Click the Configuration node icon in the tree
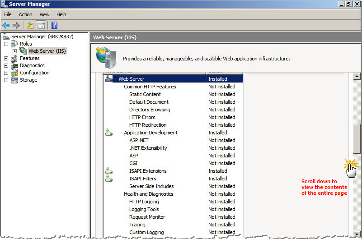 coord(14,73)
